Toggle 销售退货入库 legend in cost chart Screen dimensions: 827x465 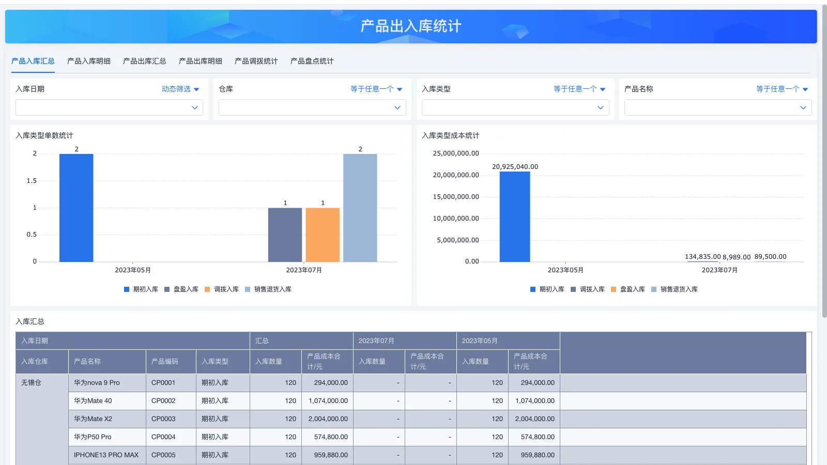pyautogui.click(x=675, y=289)
